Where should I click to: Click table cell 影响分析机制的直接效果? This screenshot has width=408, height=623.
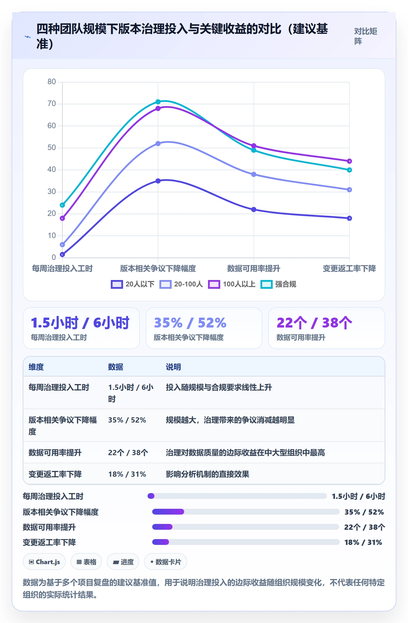point(207,474)
